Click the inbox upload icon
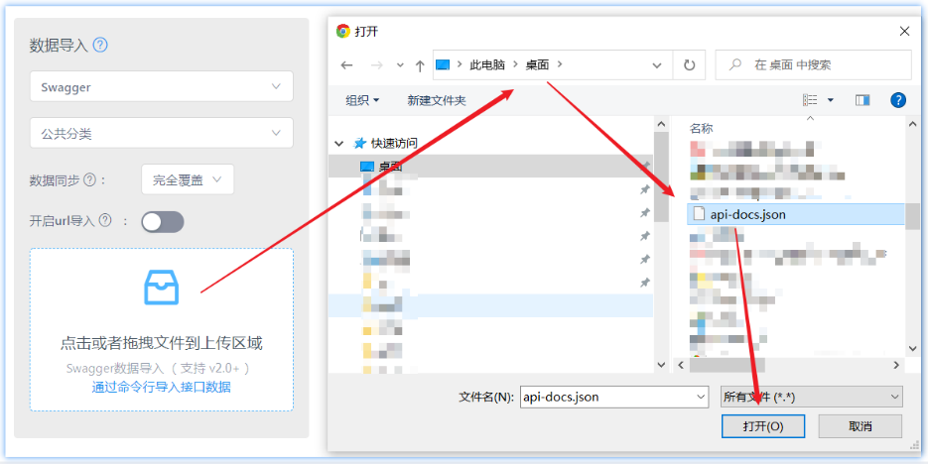The width and height of the screenshot is (928, 464). tap(162, 288)
